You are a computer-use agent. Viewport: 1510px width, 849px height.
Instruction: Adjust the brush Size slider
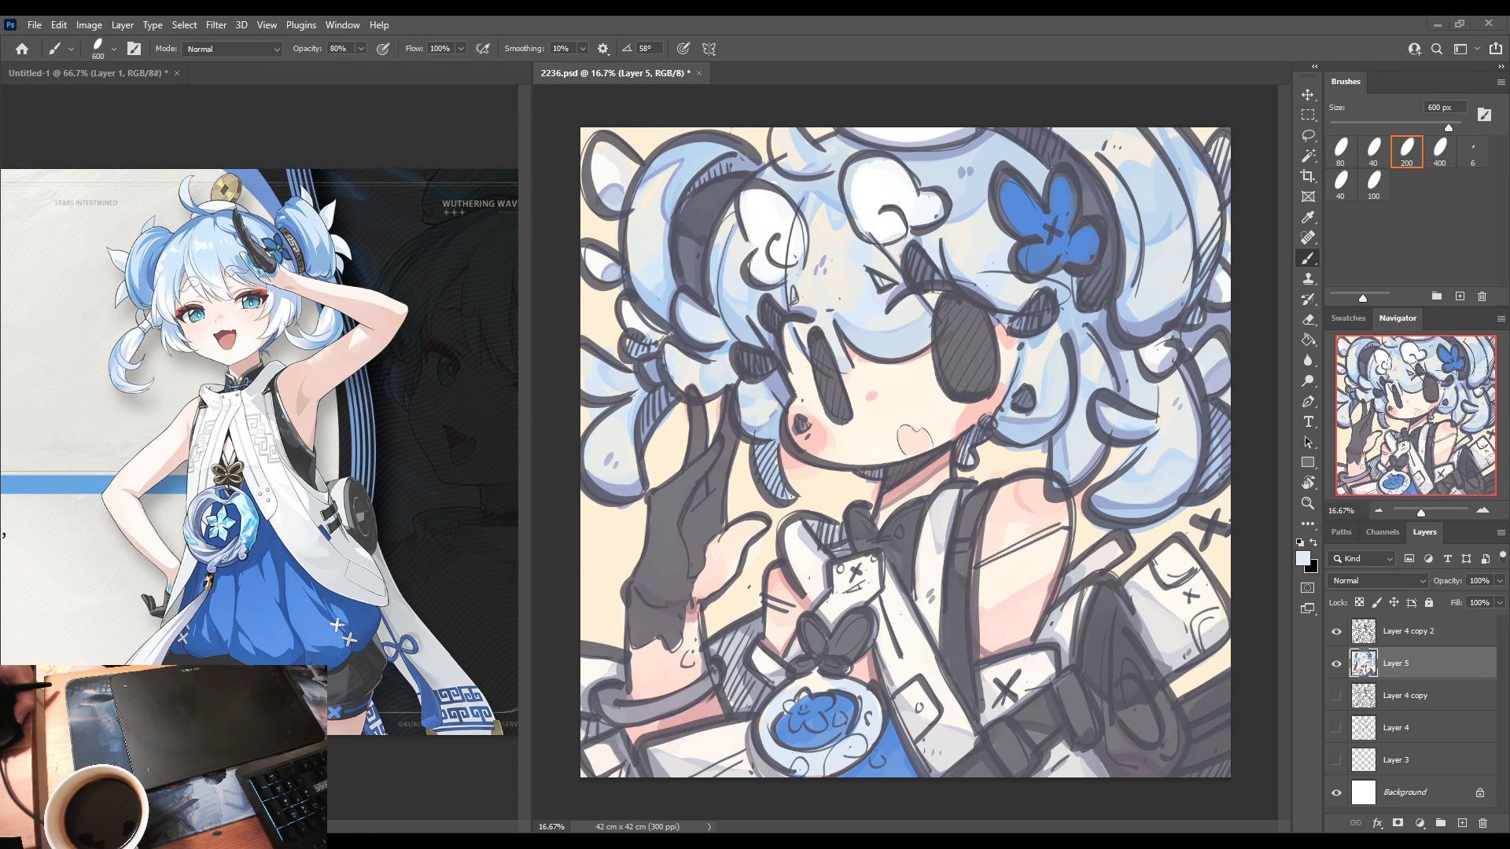pyautogui.click(x=1449, y=127)
